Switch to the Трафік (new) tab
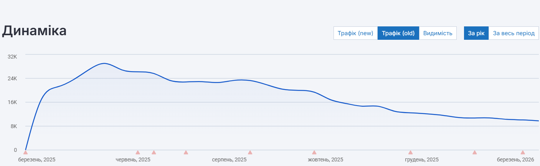Screen dimensions: 540x166 point(355,33)
